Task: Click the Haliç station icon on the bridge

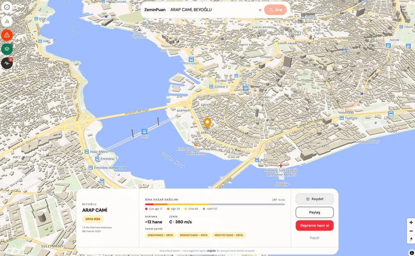Action: pos(144,131)
